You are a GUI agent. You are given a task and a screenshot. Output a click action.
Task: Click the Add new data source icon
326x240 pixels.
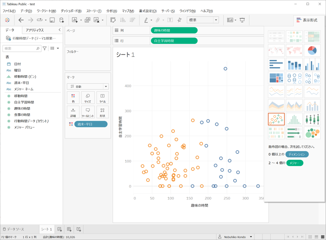pyautogui.click(x=62, y=20)
